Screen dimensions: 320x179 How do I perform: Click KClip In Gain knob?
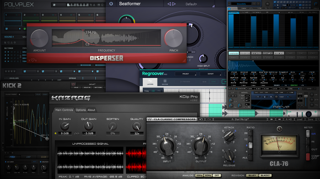tap(65, 126)
